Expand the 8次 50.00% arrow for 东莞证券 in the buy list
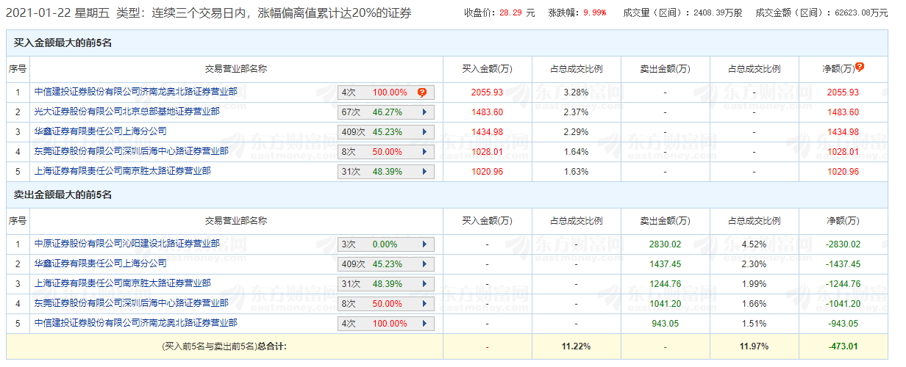Screen dimensions: 906x367 (x=424, y=152)
